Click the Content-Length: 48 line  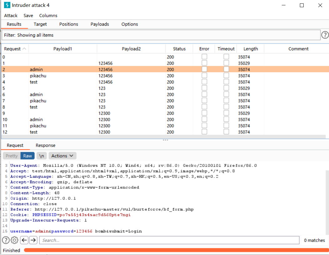(x=35, y=193)
